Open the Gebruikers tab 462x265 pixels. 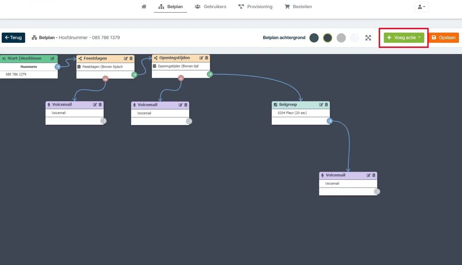[x=211, y=6]
